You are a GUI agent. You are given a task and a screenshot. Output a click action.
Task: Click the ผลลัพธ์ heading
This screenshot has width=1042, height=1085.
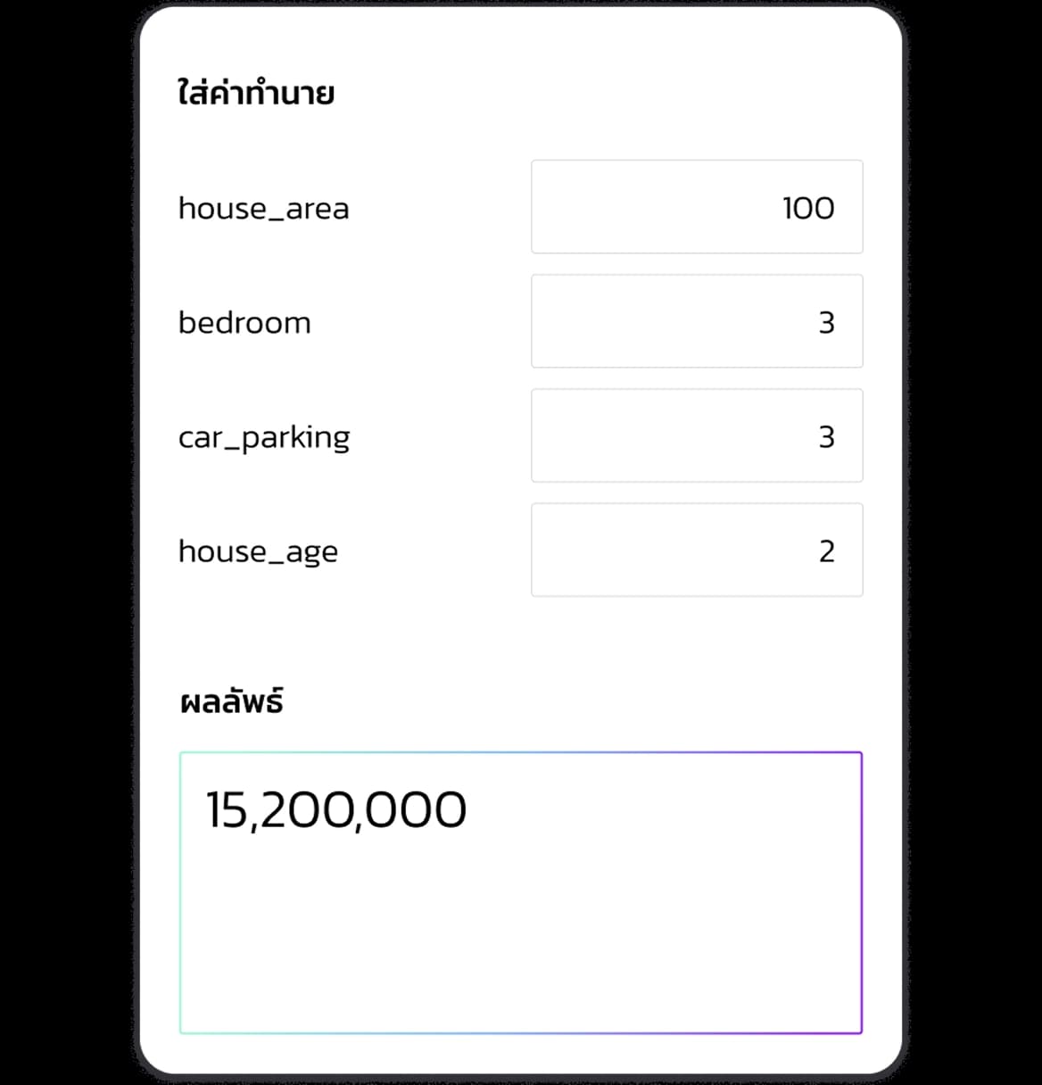click(231, 702)
